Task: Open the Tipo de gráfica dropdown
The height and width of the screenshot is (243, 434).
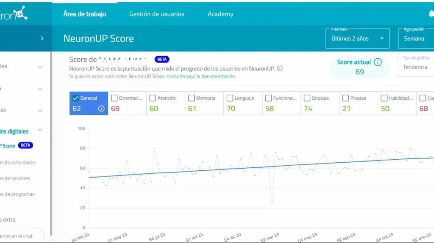Action: click(415, 67)
